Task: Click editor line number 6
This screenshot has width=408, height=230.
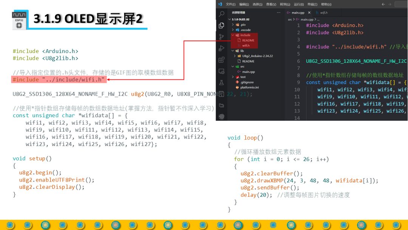Action: coord(298,61)
